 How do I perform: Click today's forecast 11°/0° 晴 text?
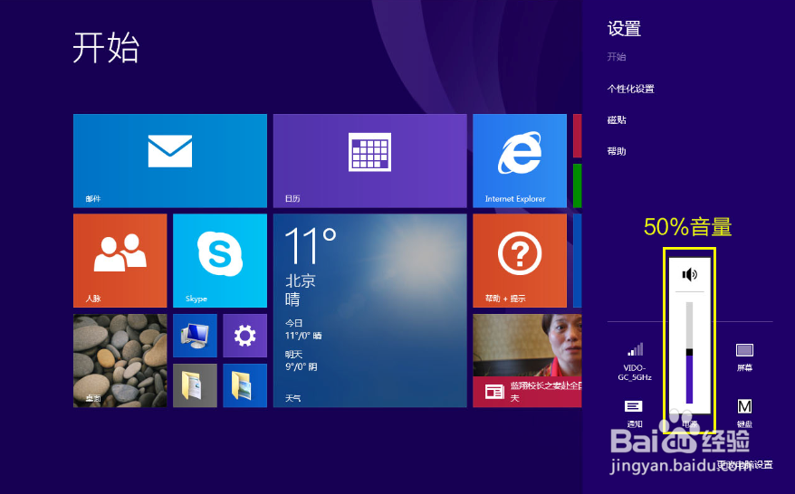point(303,336)
